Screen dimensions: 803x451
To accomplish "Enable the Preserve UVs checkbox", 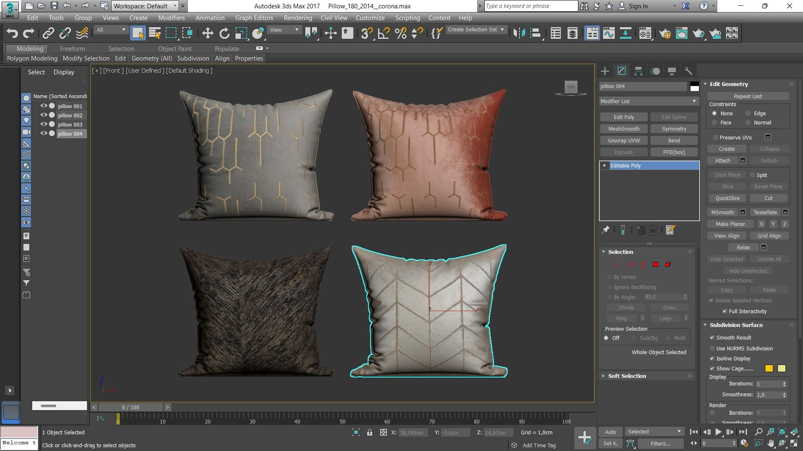I will click(716, 137).
